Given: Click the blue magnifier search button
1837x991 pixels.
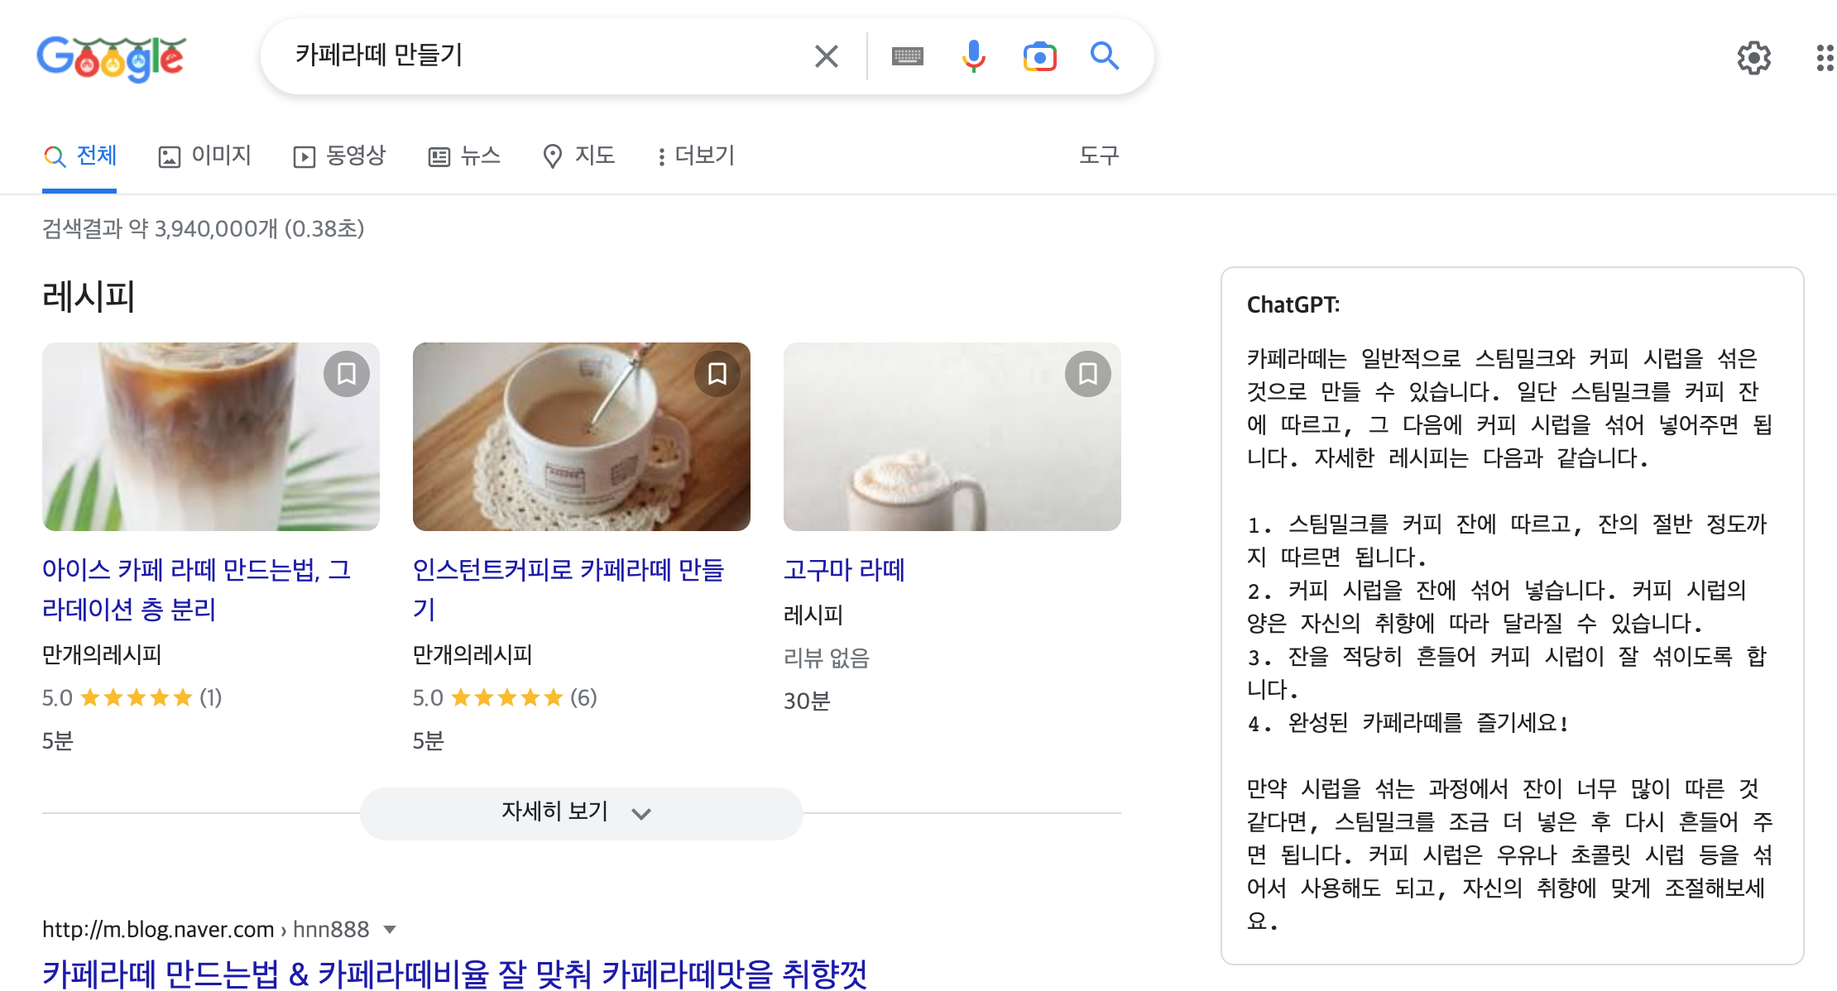Looking at the screenshot, I should tap(1104, 56).
